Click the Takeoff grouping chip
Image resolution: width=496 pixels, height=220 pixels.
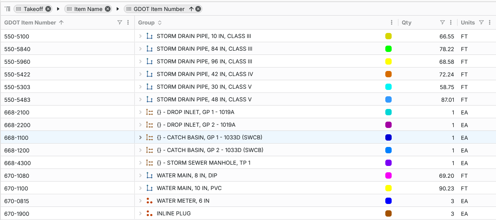[33, 9]
